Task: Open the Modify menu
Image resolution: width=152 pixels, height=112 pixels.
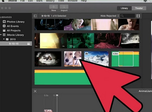Action: tap(50, 1)
